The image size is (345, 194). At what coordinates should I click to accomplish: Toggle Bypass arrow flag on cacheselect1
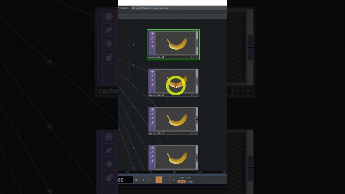click(x=152, y=42)
